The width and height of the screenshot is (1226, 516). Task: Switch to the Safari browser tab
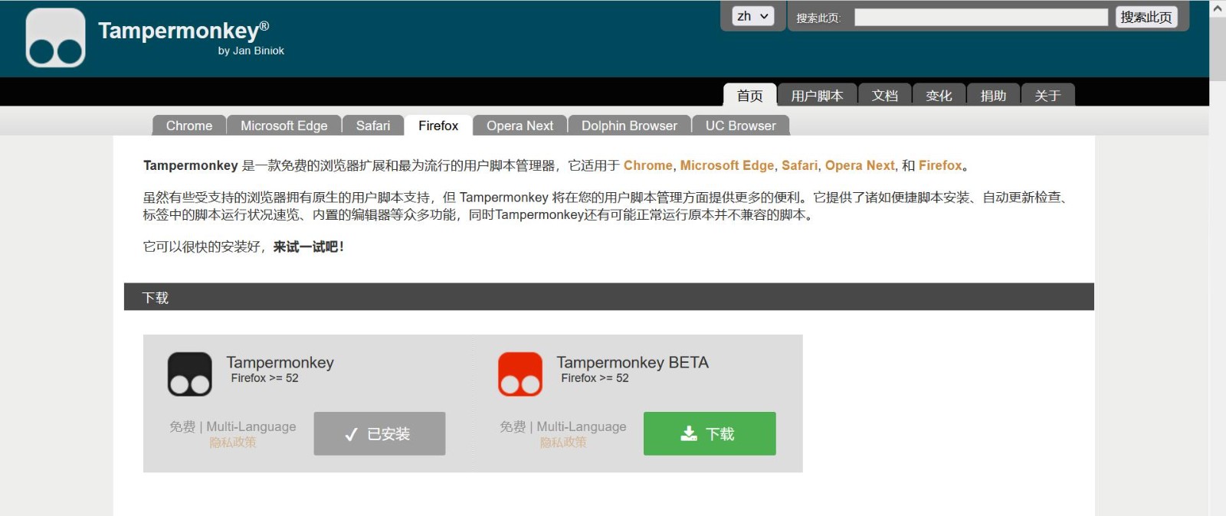point(373,126)
